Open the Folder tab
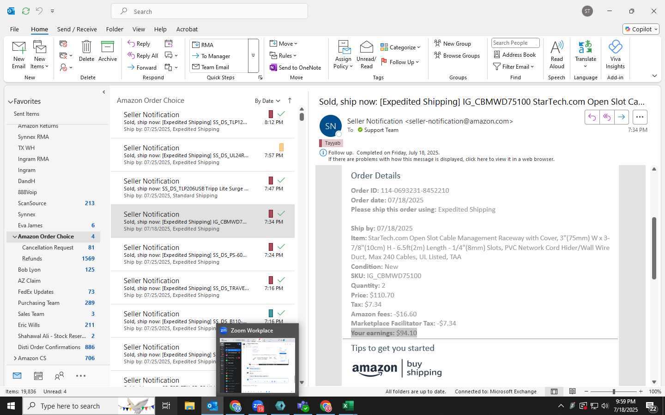665x415 pixels. (x=115, y=29)
